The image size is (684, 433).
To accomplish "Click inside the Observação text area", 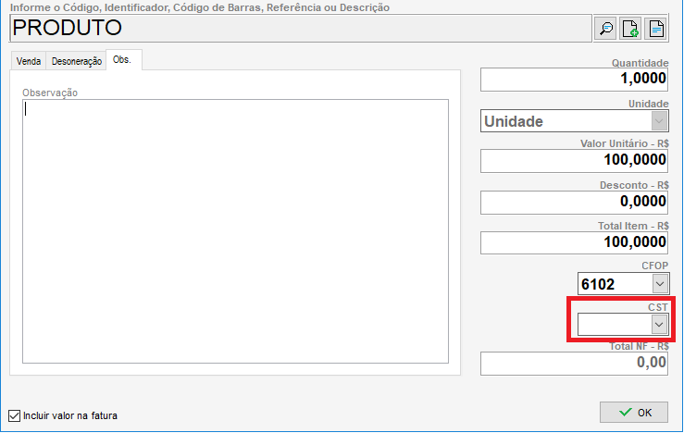I will point(235,231).
